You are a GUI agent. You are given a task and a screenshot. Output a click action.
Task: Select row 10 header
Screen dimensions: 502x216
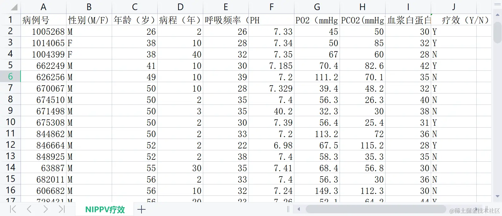click(10, 122)
